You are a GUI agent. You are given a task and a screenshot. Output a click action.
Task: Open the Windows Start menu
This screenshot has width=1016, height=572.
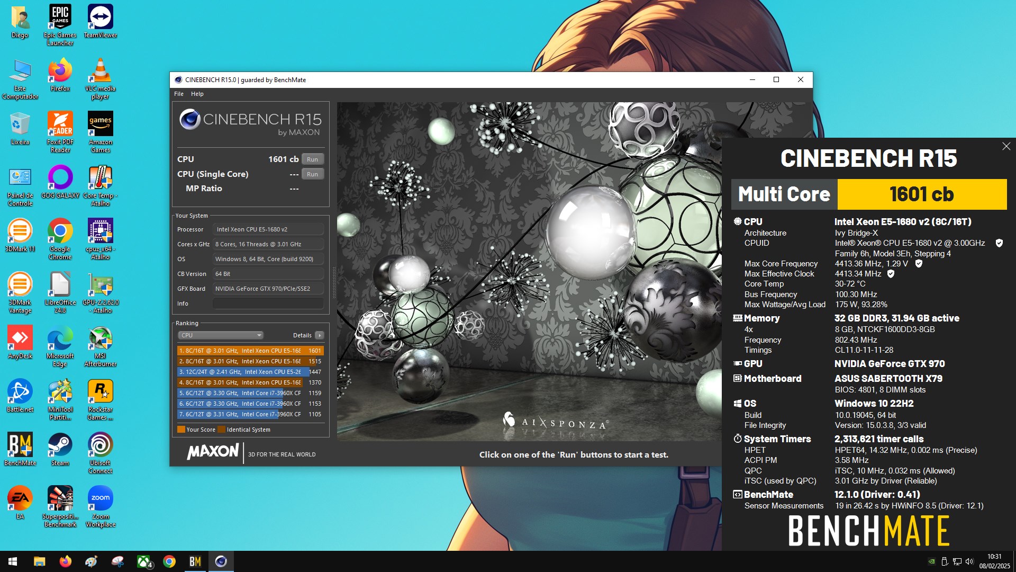13,561
